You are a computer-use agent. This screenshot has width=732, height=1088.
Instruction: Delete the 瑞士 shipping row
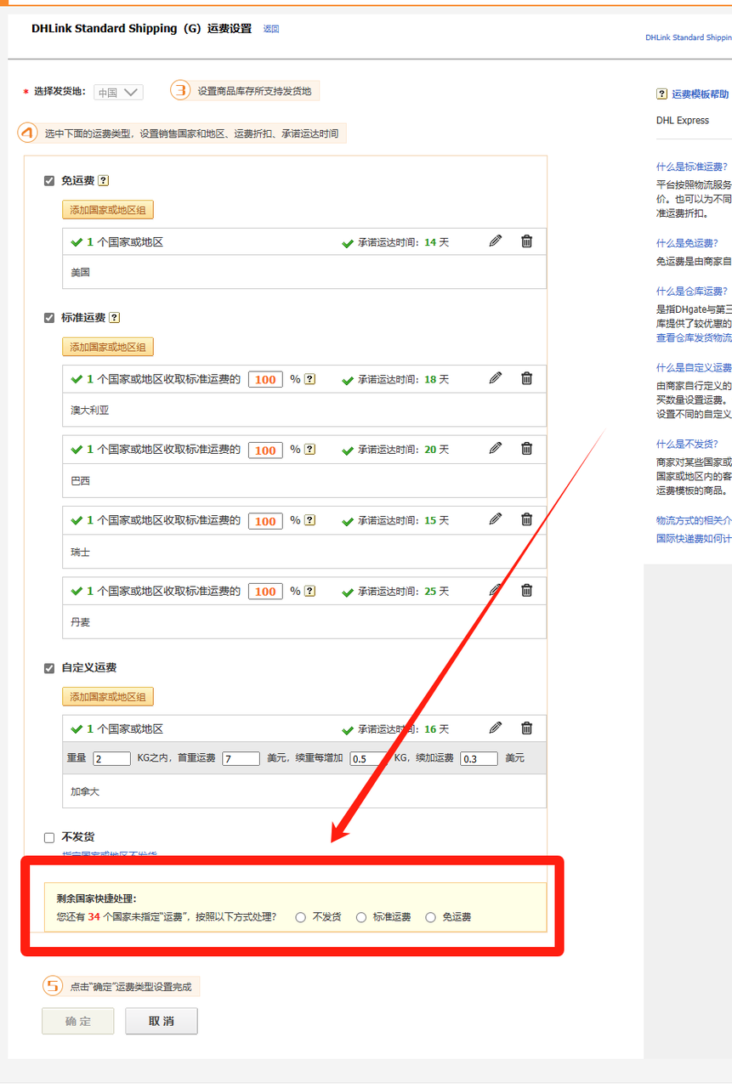coord(526,519)
